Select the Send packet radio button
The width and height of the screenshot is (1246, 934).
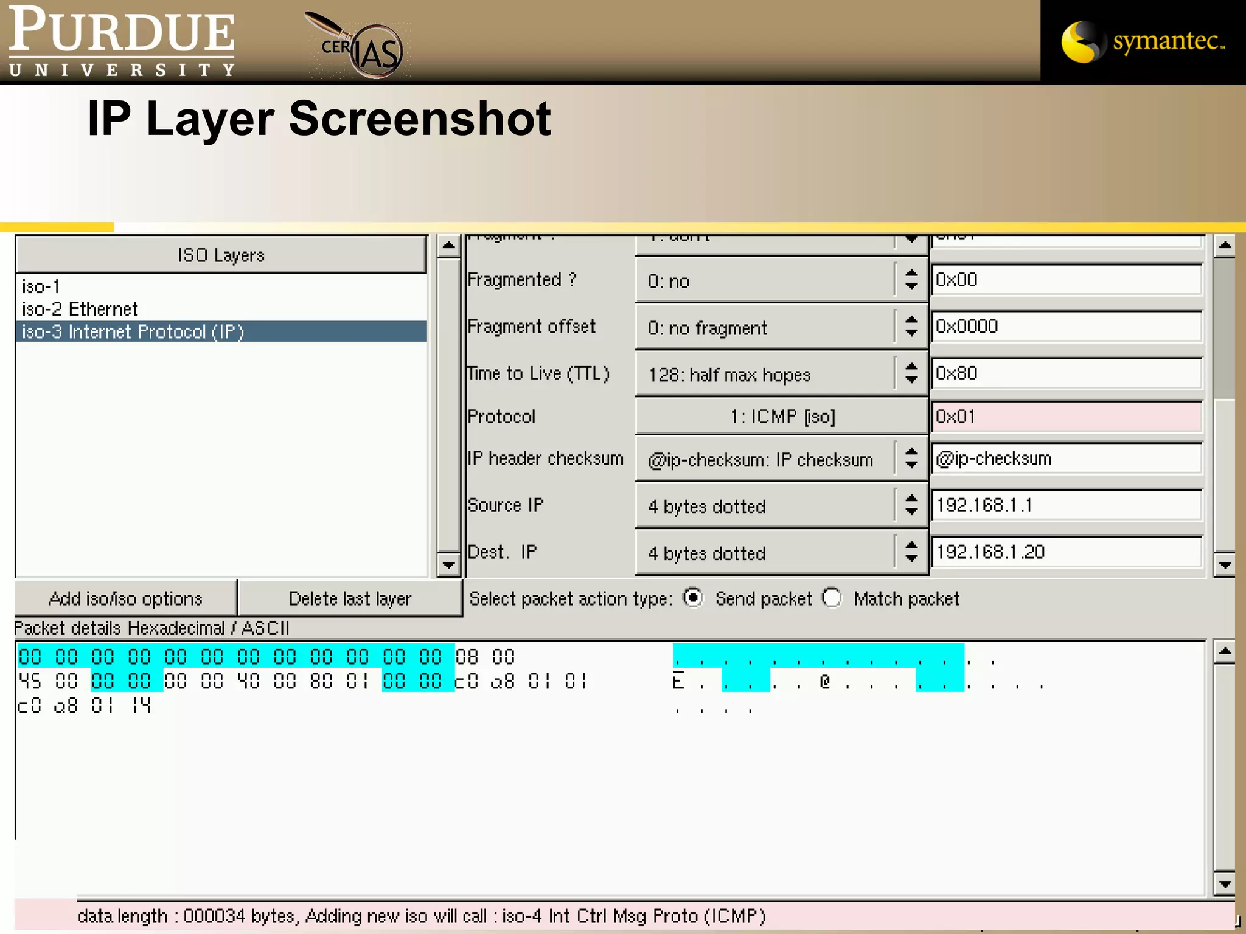[693, 598]
